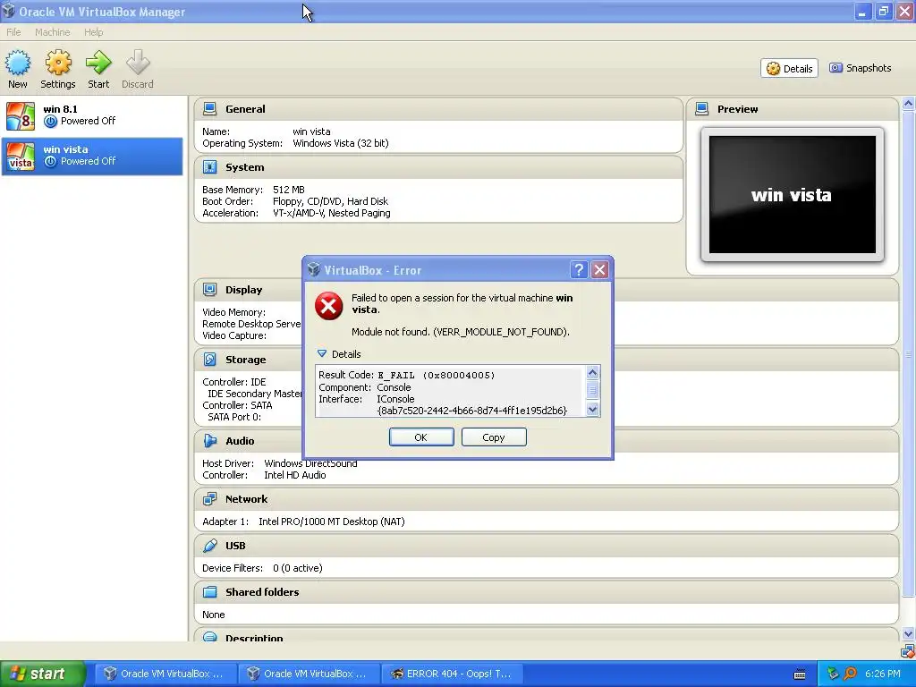The image size is (916, 687).
Task: Switch to first Oracle VM VirtualBox taskbar item
Action: (165, 674)
